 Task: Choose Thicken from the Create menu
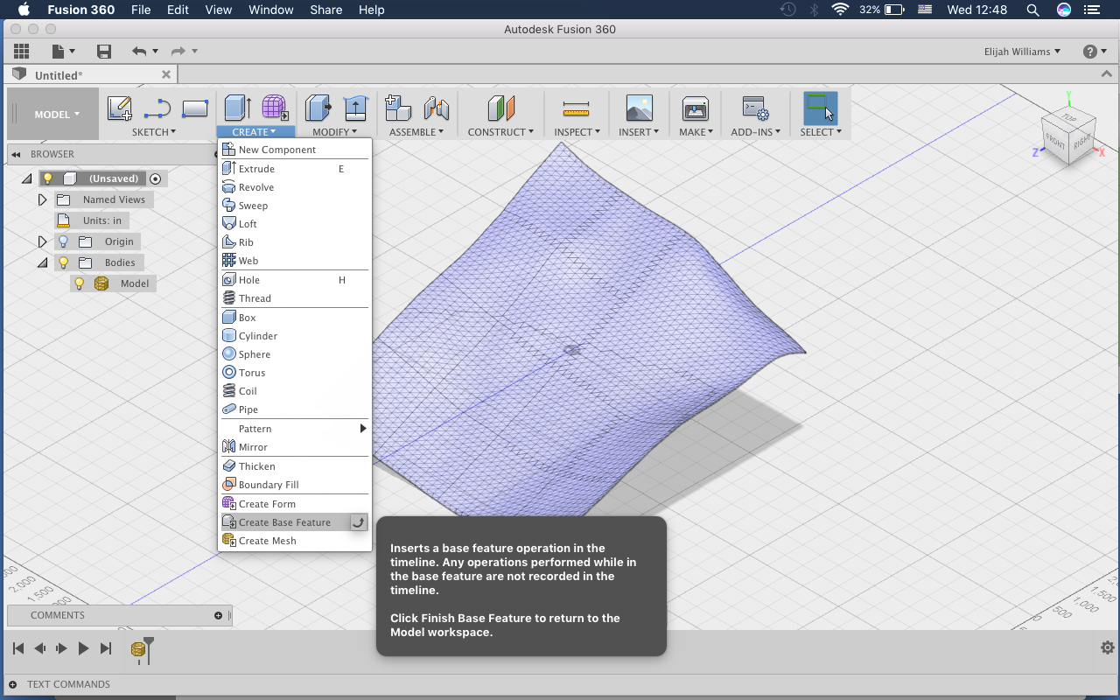coord(295,466)
